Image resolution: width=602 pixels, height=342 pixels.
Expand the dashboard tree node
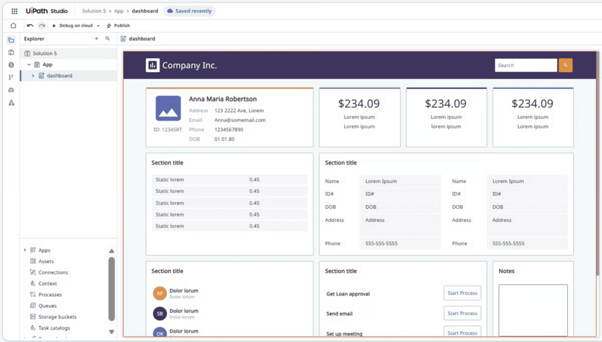(33, 76)
